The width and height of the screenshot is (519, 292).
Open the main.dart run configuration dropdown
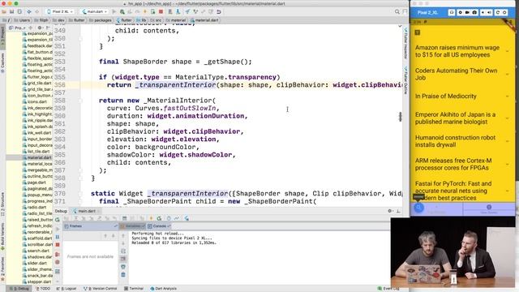point(95,12)
